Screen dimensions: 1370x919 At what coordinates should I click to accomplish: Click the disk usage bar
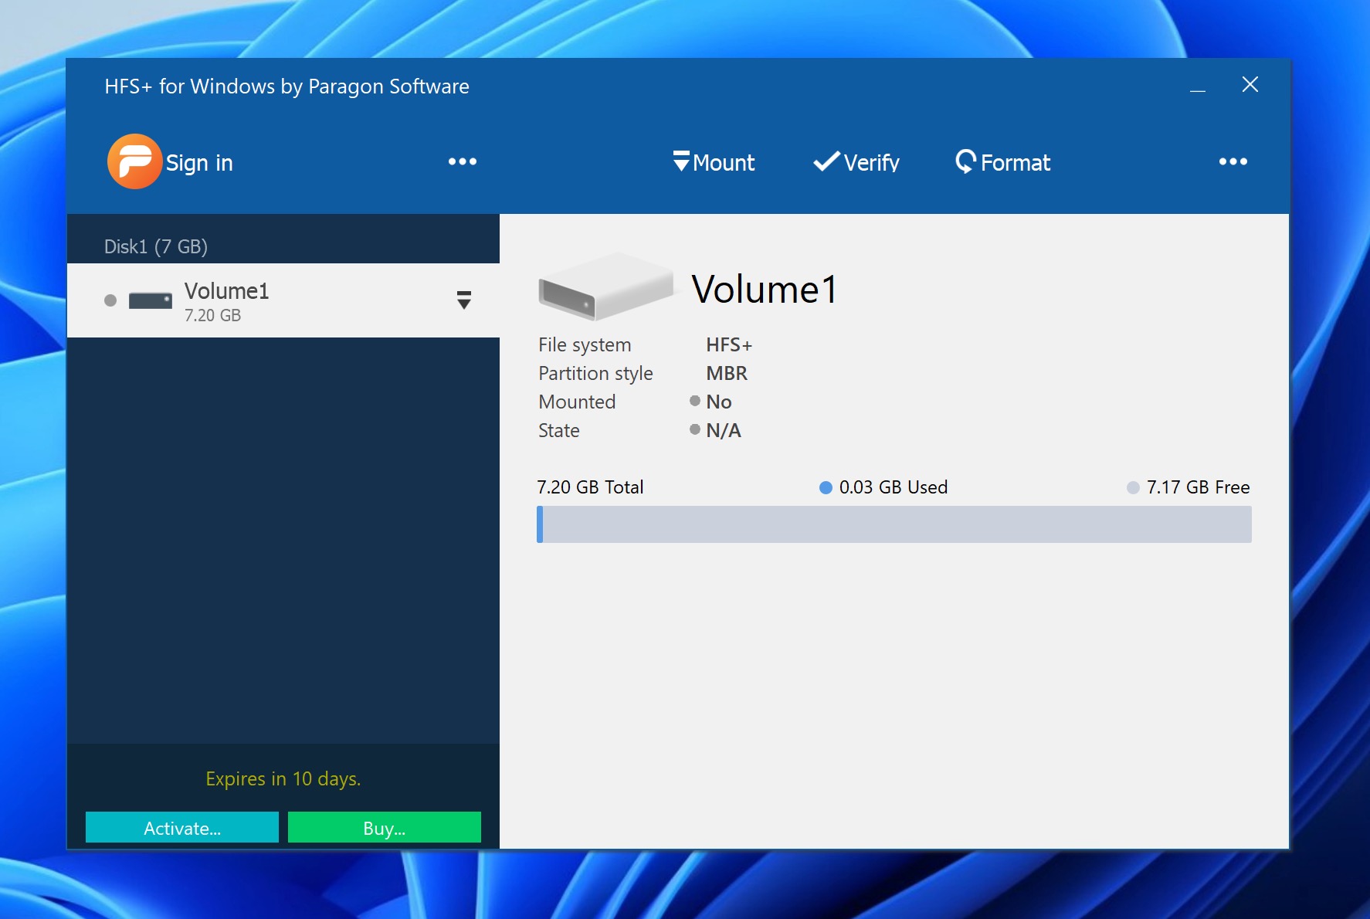894,524
